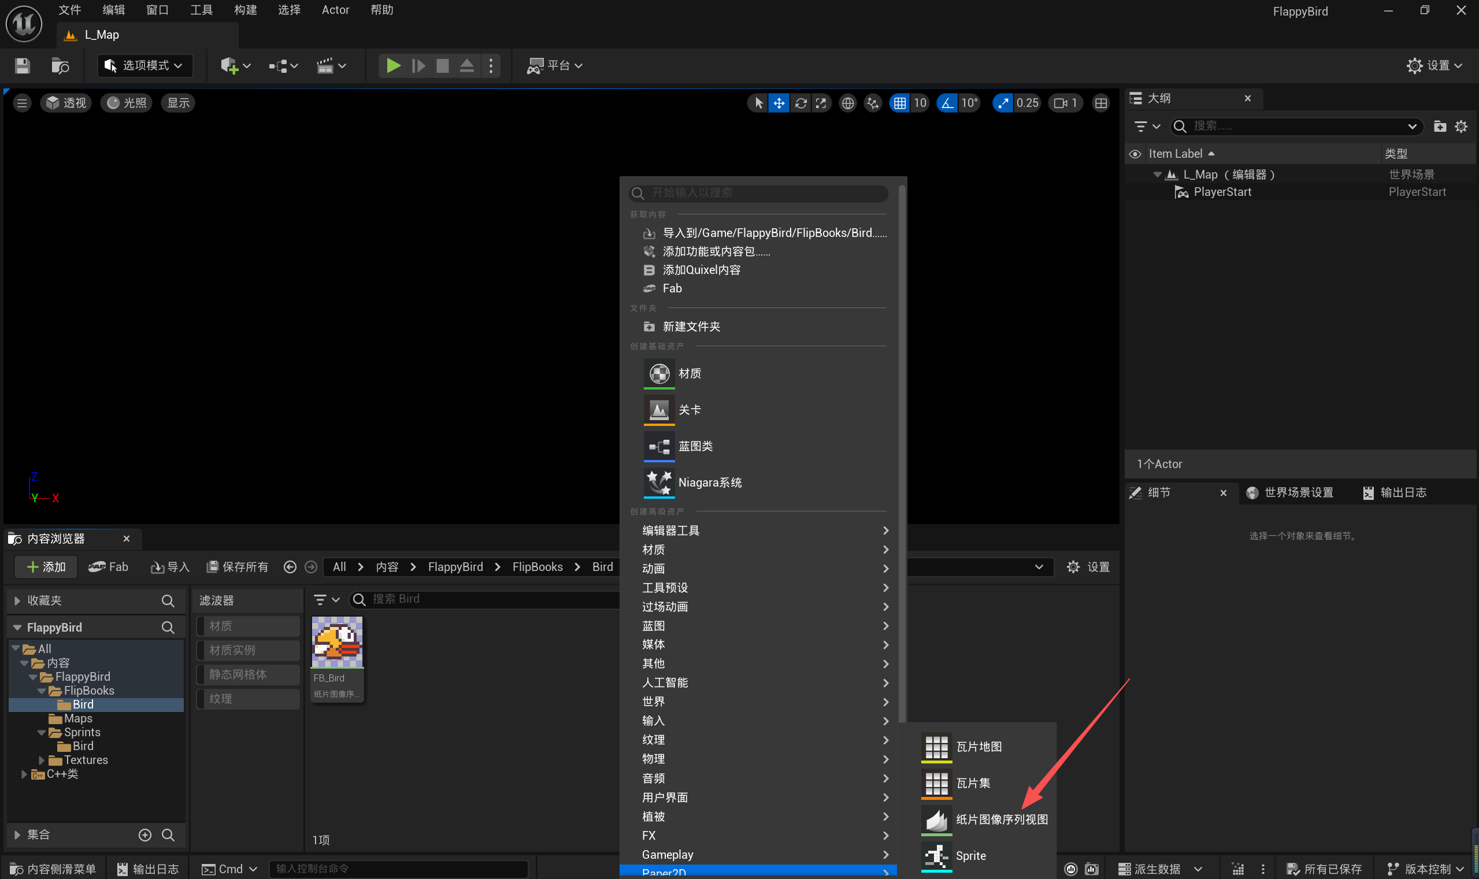
Task: Open the Actor menu
Action: pos(335,10)
